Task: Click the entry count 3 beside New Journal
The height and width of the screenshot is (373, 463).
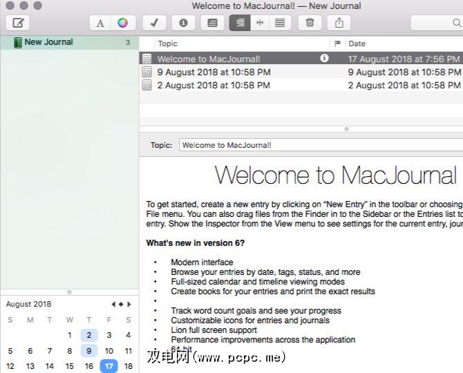Action: coord(128,43)
